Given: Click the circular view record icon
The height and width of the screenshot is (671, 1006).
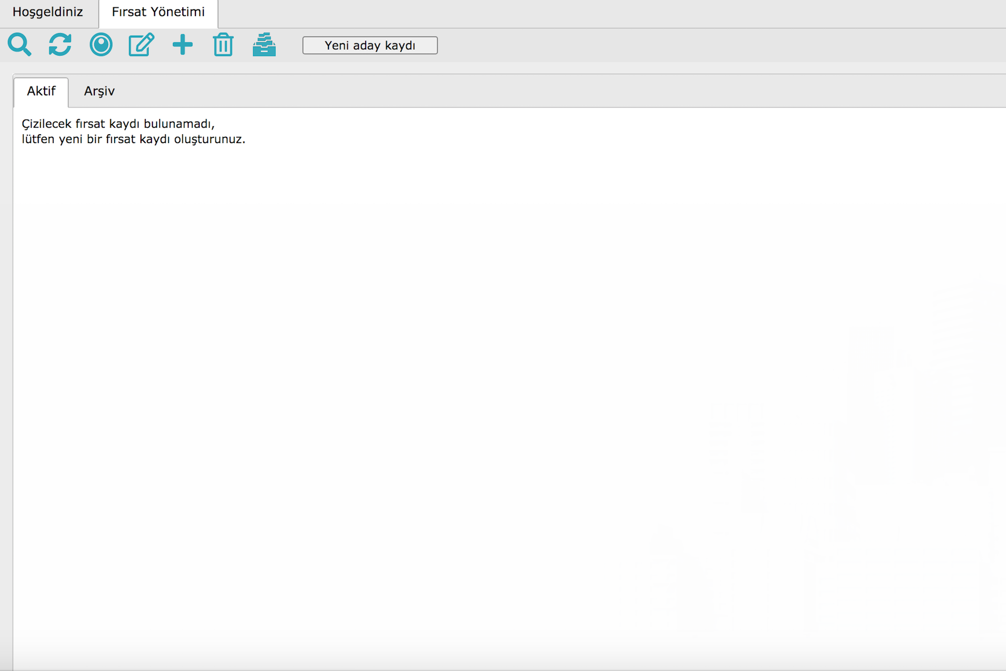Looking at the screenshot, I should 101,45.
